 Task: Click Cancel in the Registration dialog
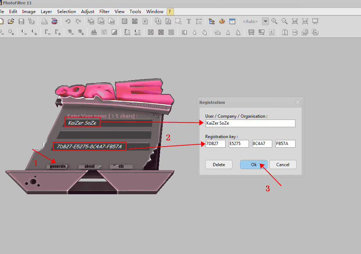pos(283,165)
